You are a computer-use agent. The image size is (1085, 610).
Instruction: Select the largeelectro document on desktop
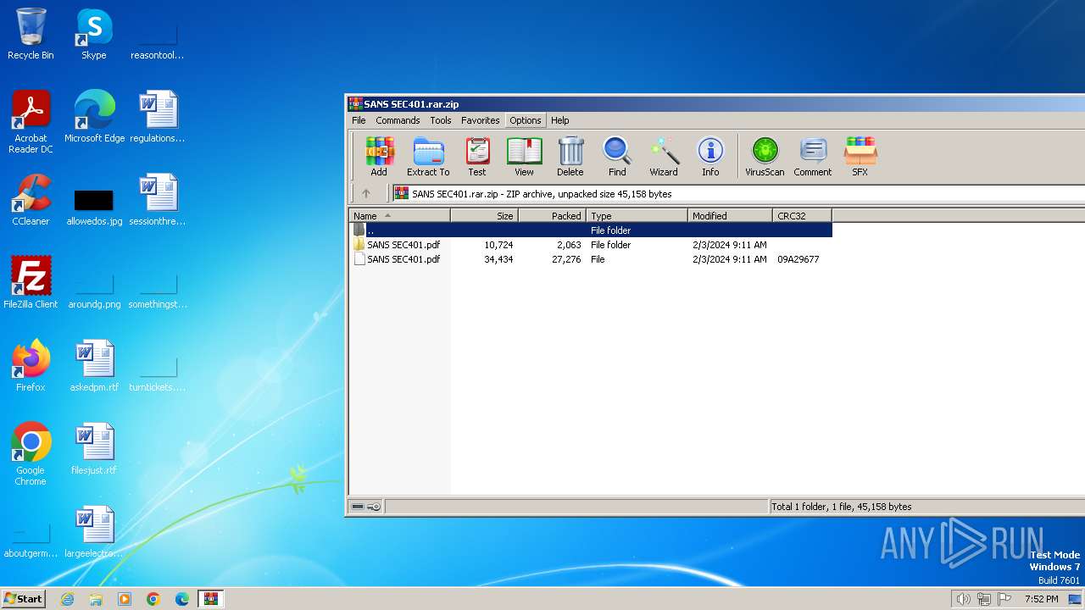tap(94, 532)
